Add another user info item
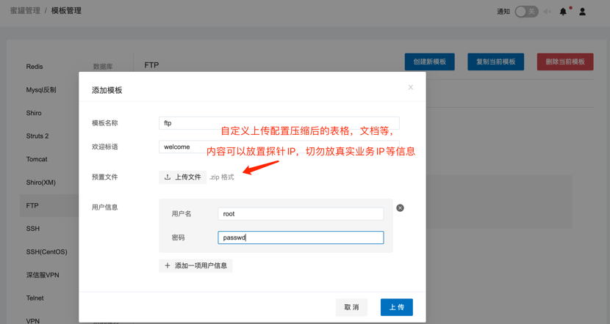 tap(195, 265)
